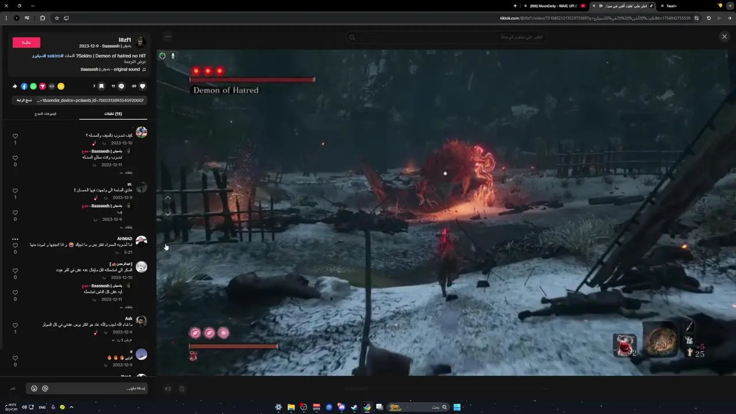Image resolution: width=736 pixels, height=414 pixels.
Task: Click the ENG language indicator
Action: (x=43, y=407)
